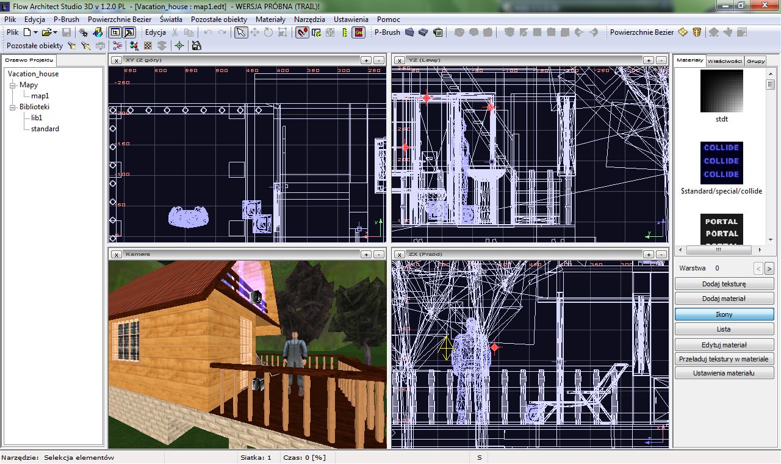Image resolution: width=781 pixels, height=464 pixels.
Task: Click the yellow ruler icon
Action: (345, 32)
